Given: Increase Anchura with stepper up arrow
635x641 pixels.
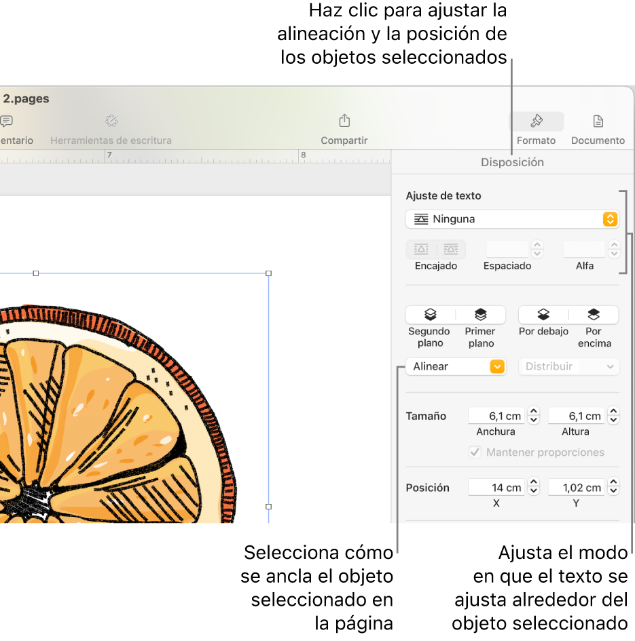Looking at the screenshot, I should [x=533, y=411].
